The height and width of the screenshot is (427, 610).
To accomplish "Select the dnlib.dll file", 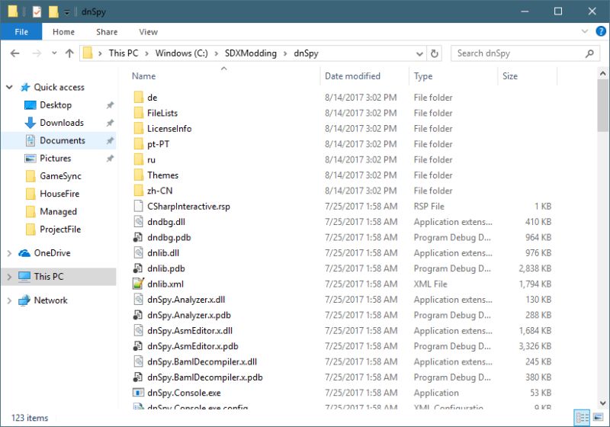I will point(163,253).
